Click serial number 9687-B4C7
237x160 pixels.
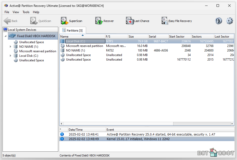point(161,41)
